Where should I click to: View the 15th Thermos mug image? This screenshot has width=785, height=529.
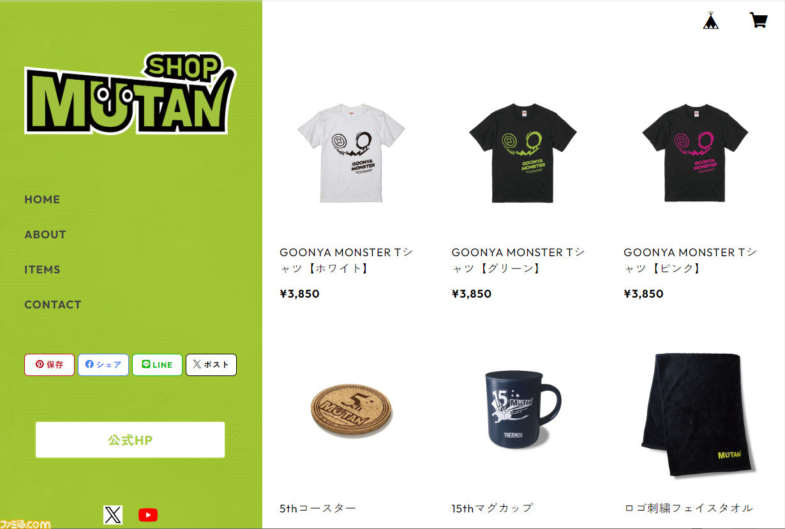(x=522, y=408)
